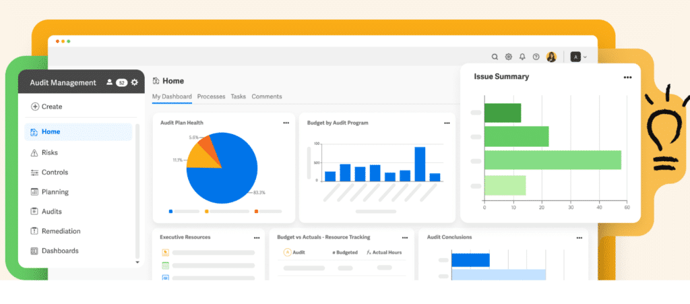Open Issue Summary card options menu
The image size is (690, 304).
[x=627, y=78]
